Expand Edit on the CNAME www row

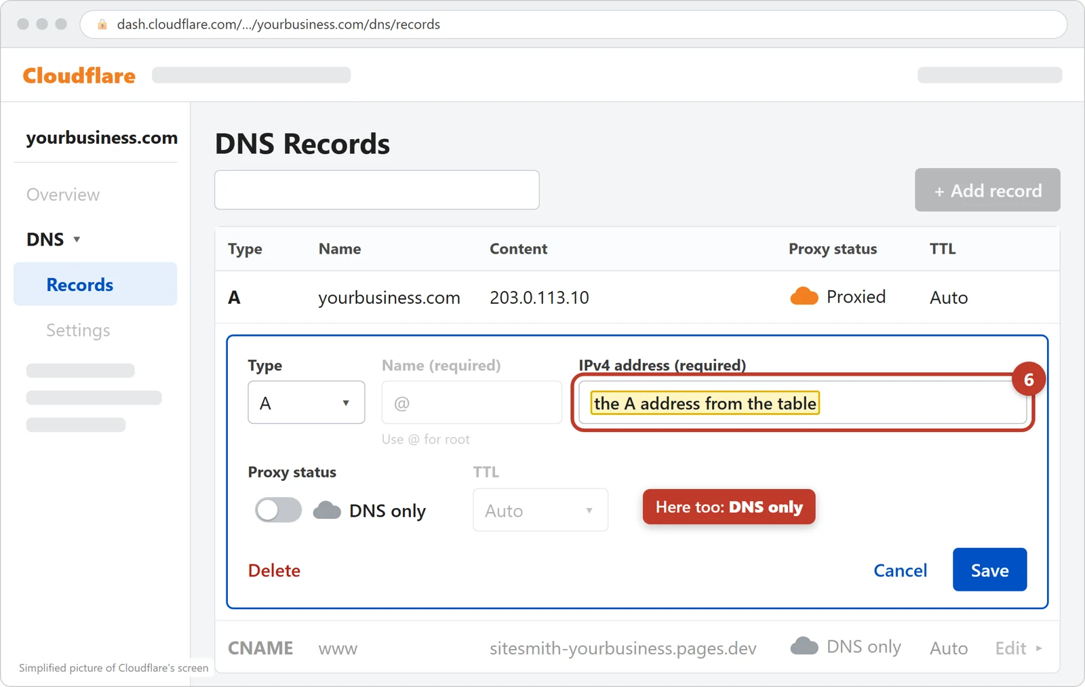(1019, 648)
